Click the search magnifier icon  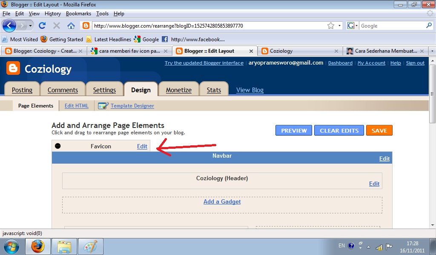(x=429, y=25)
